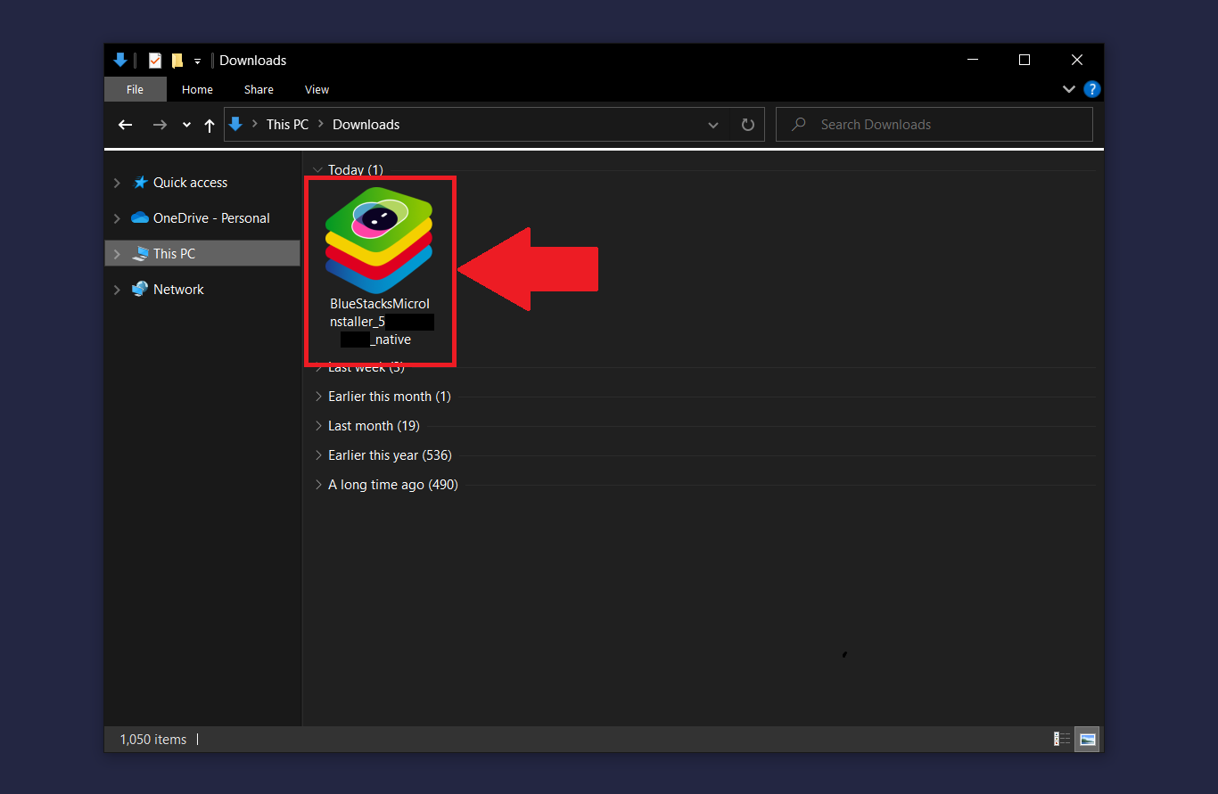Open the customize quick access toolbar dropdown

[197, 60]
